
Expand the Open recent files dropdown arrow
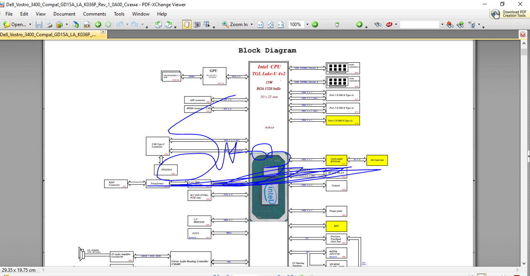[x=30, y=25]
